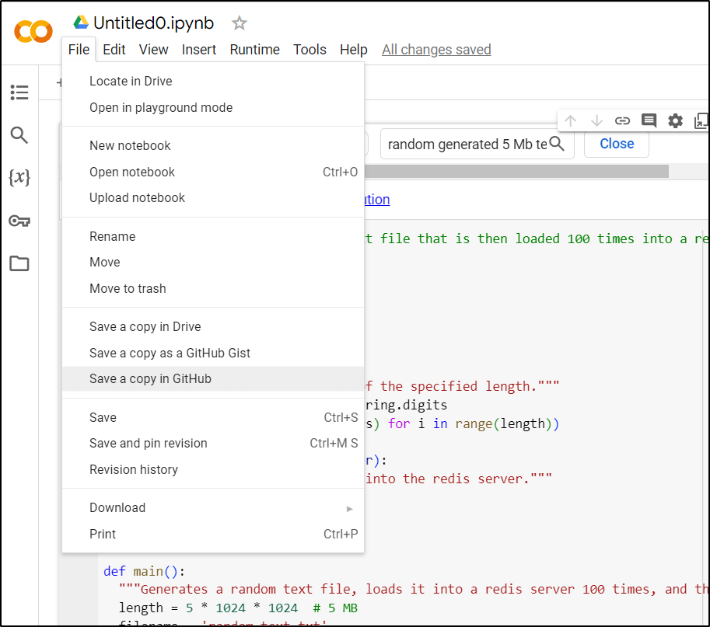This screenshot has height=627, width=710.
Task: Click the Close button
Action: click(x=617, y=144)
